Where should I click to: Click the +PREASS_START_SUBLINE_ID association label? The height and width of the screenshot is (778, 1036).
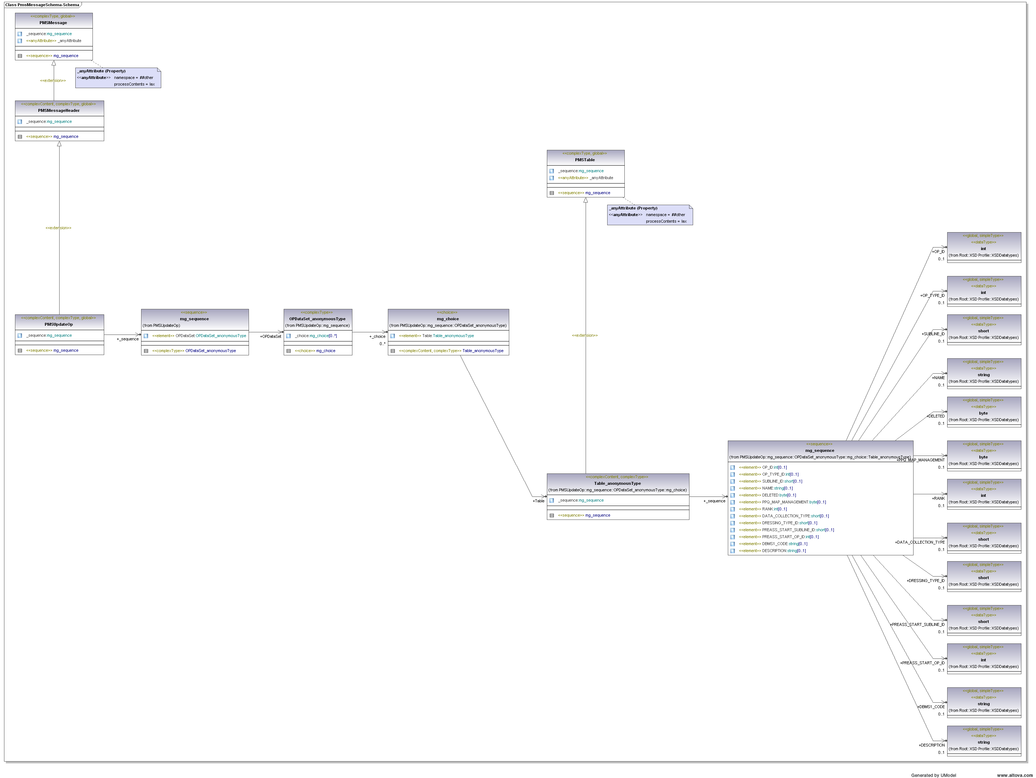coord(917,625)
